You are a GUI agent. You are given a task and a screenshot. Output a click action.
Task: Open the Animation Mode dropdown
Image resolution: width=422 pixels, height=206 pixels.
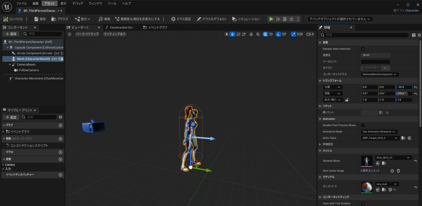click(x=379, y=131)
